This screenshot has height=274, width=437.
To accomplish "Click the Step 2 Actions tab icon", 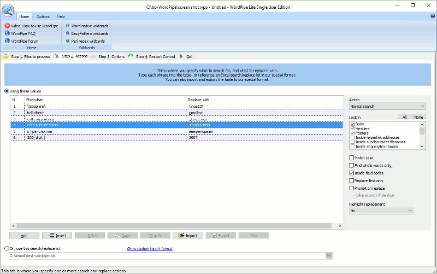I will coord(56,56).
